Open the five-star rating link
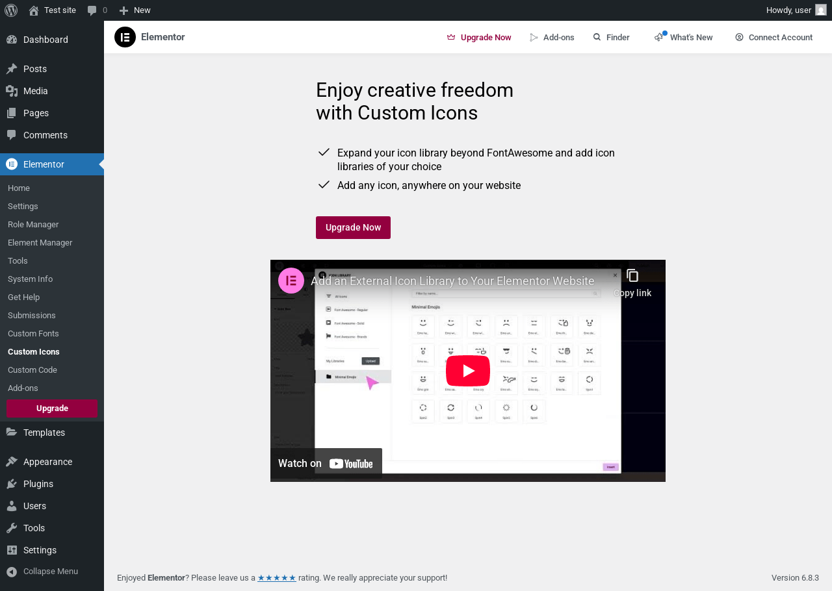Image resolution: width=832 pixels, height=591 pixels. pyautogui.click(x=277, y=577)
